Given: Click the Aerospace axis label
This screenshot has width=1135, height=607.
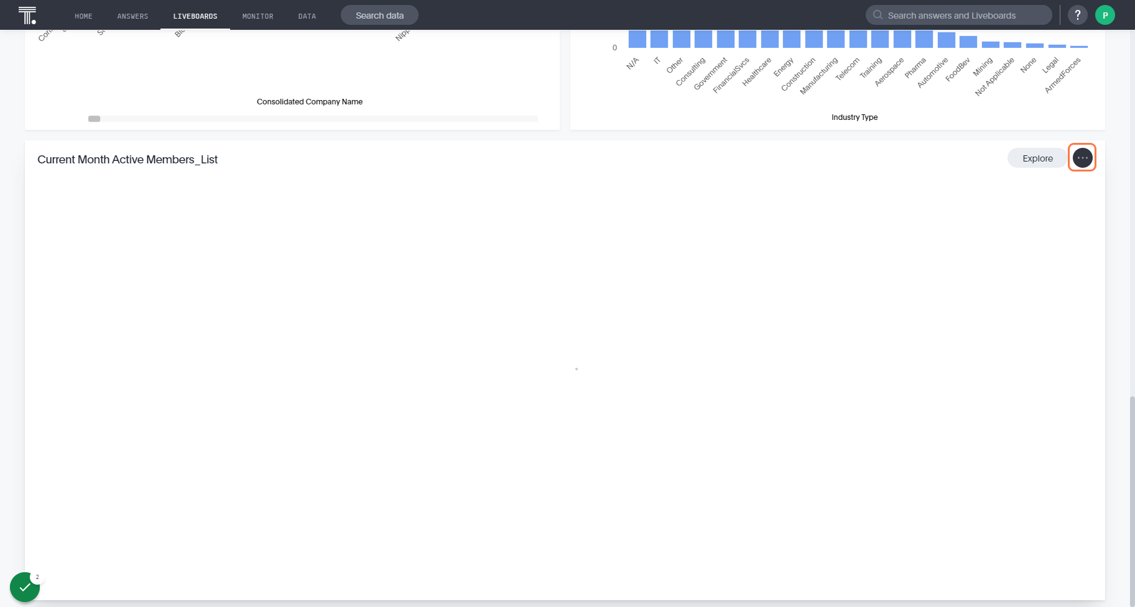Looking at the screenshot, I should (889, 71).
